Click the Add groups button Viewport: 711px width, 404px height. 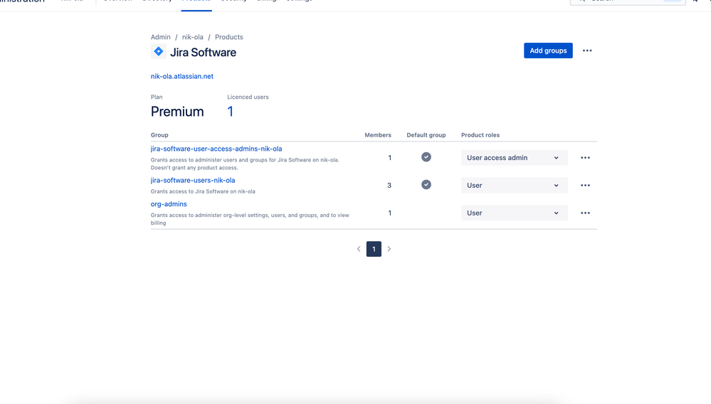(548, 51)
